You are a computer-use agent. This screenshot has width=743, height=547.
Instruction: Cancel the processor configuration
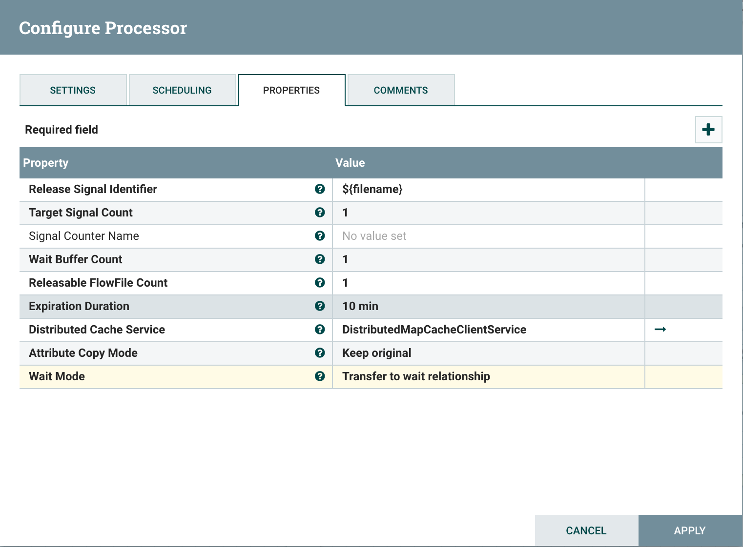tap(586, 530)
